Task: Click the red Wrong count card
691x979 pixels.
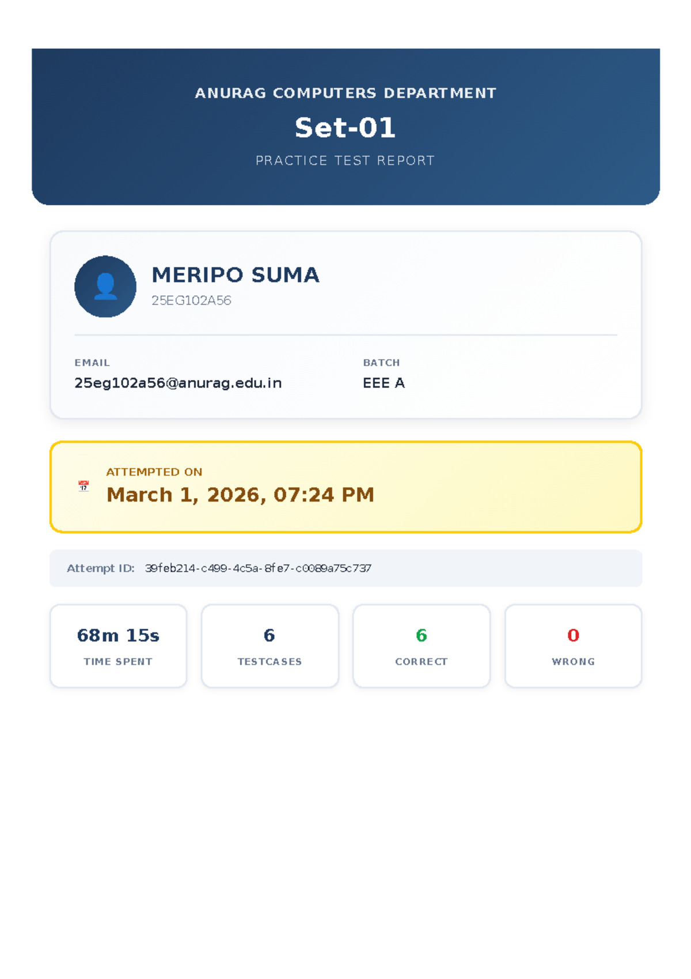Action: tap(573, 646)
